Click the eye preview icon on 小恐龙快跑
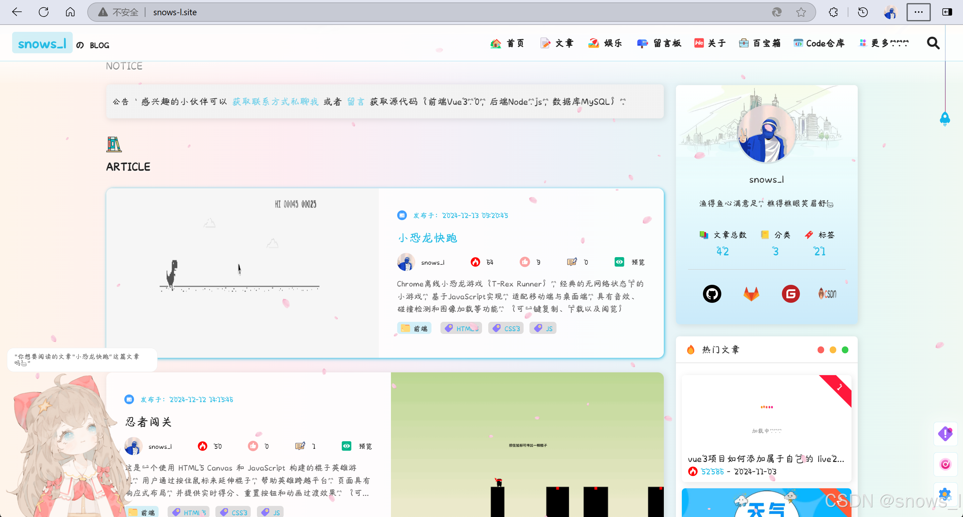Image resolution: width=963 pixels, height=517 pixels. (619, 262)
